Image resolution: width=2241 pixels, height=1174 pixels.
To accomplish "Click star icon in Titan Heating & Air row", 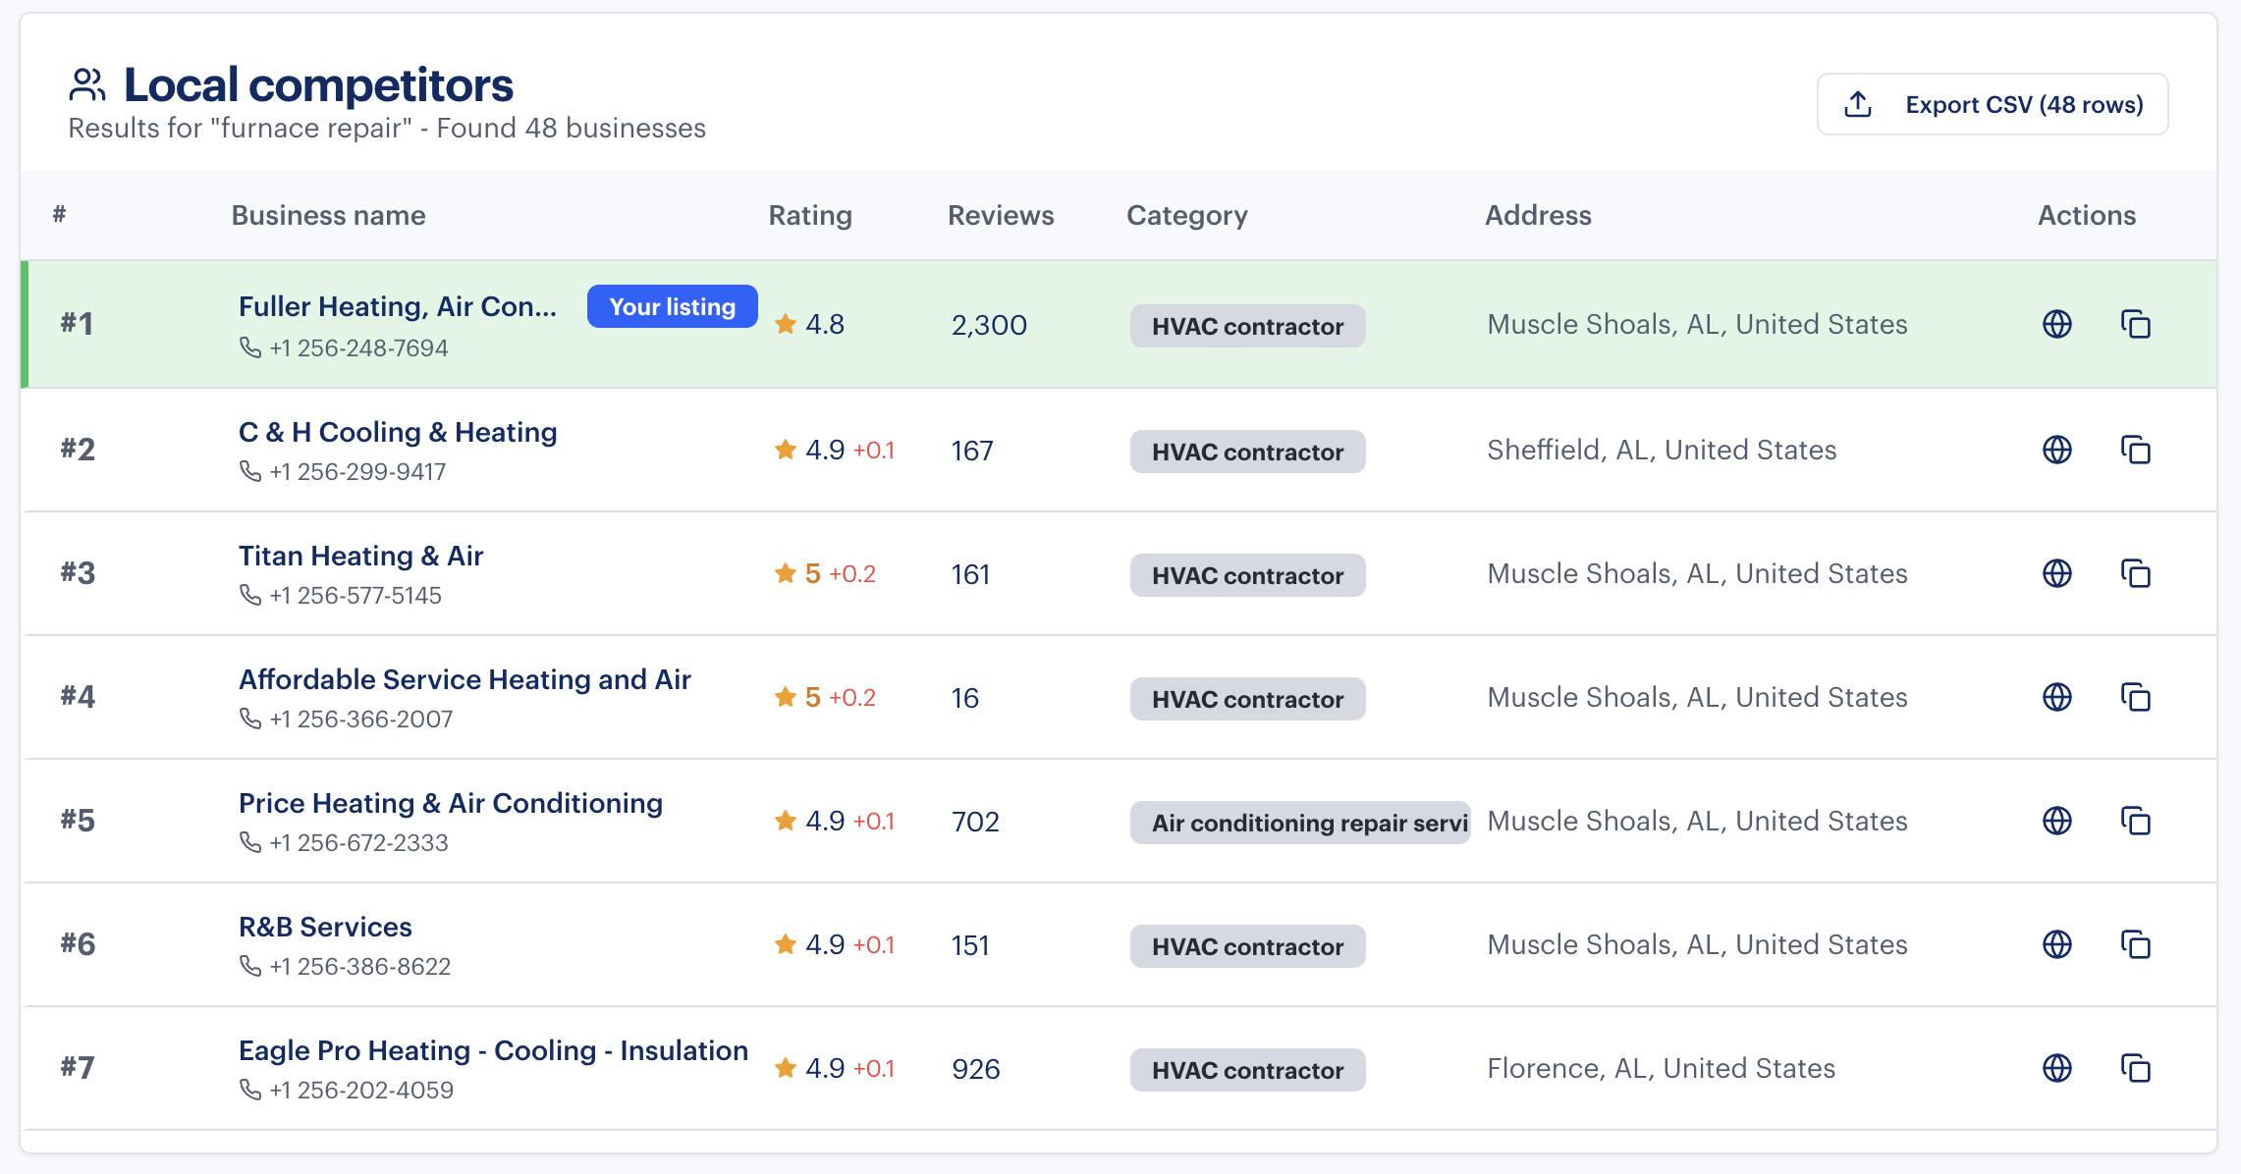I will click(786, 573).
